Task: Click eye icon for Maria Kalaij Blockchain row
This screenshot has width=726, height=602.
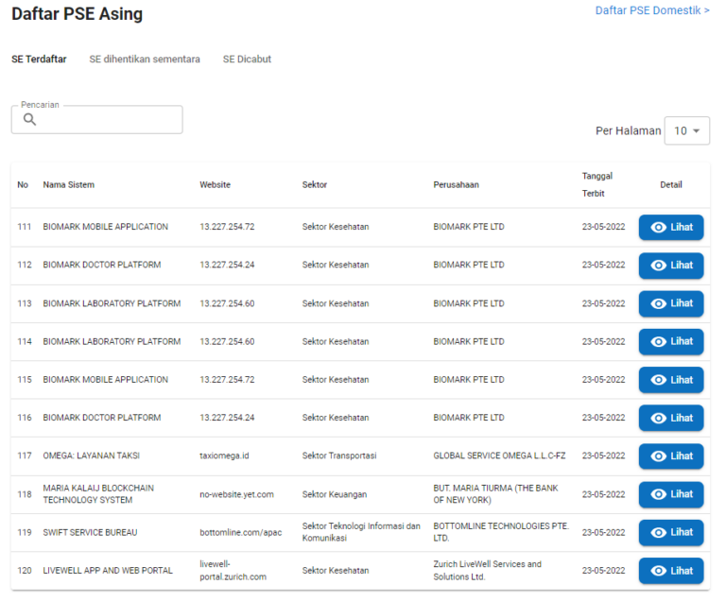Action: [x=659, y=494]
